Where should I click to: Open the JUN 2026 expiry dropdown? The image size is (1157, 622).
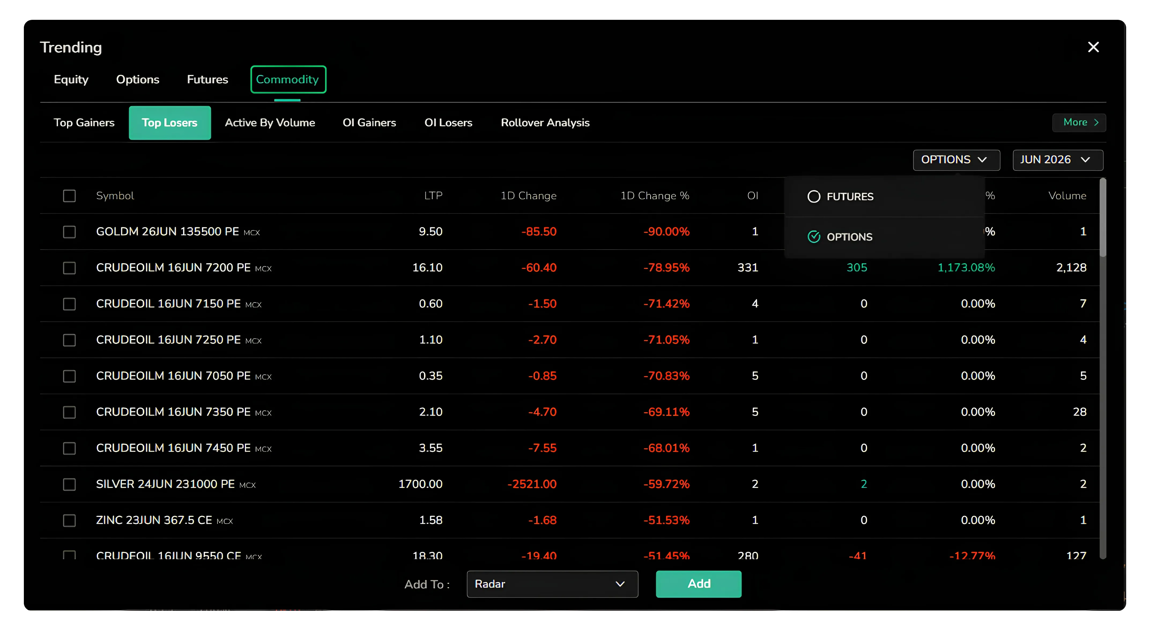1057,160
